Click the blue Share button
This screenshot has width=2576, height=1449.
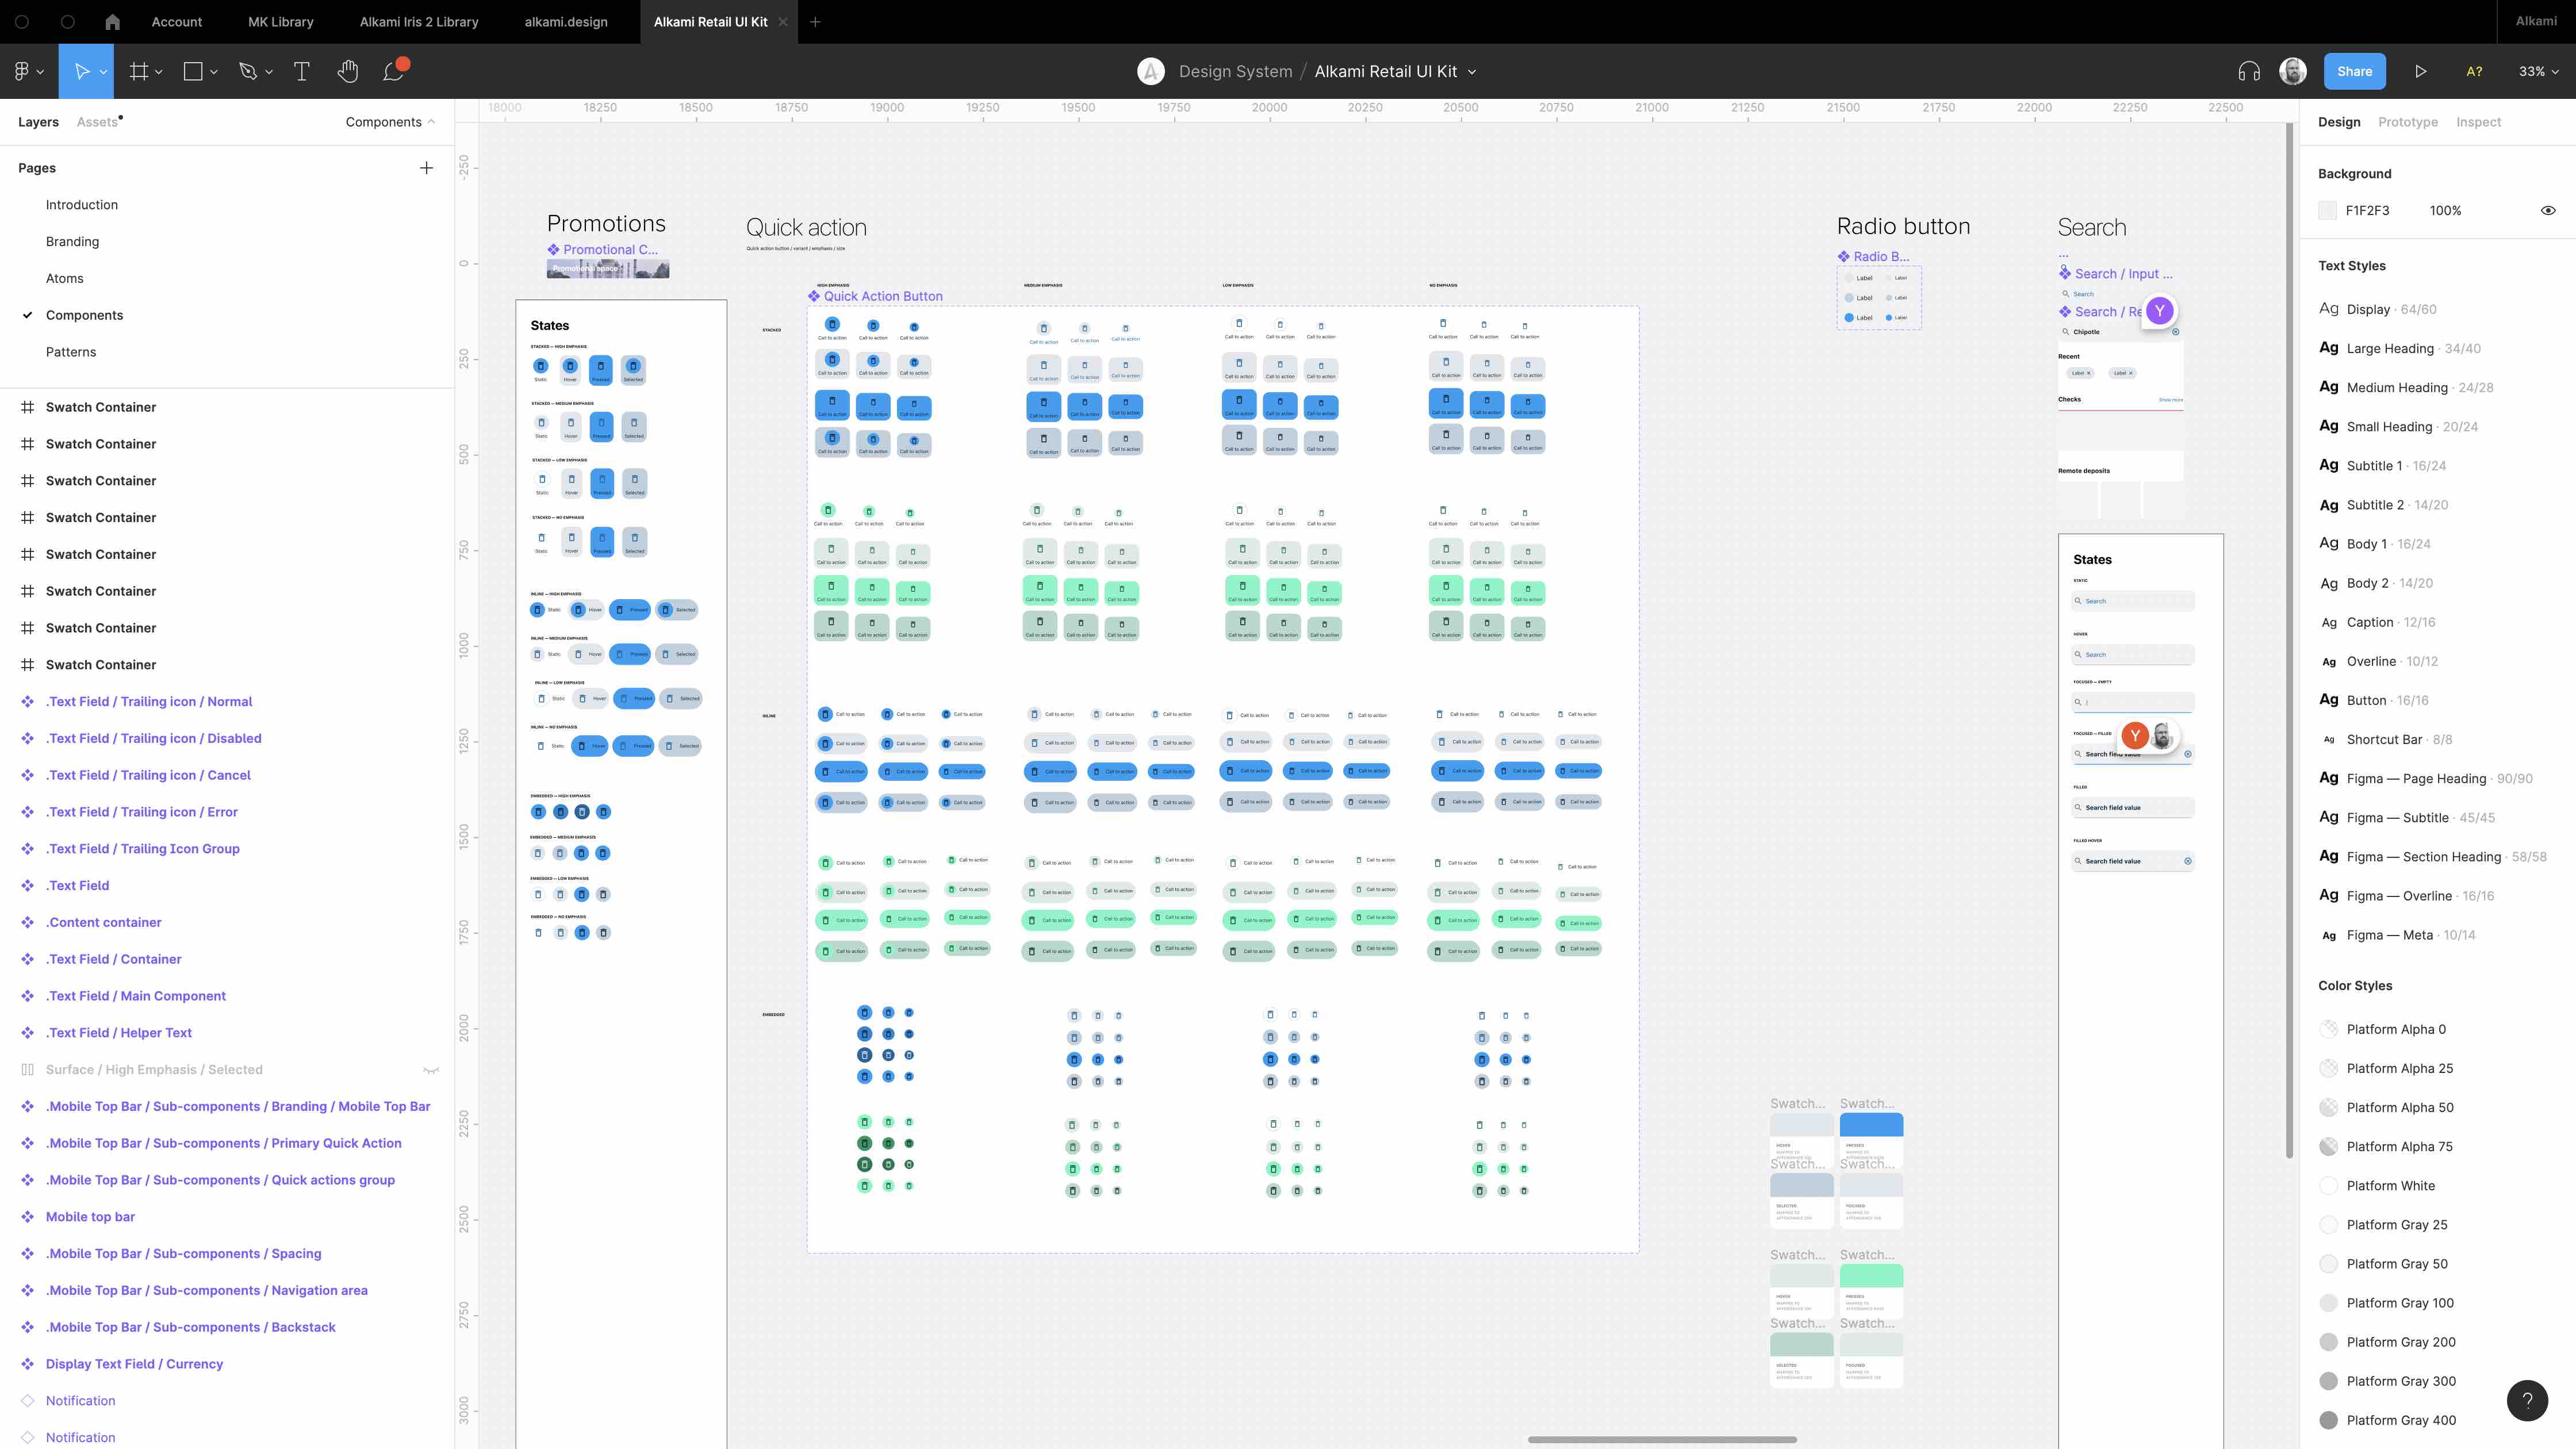(2354, 71)
